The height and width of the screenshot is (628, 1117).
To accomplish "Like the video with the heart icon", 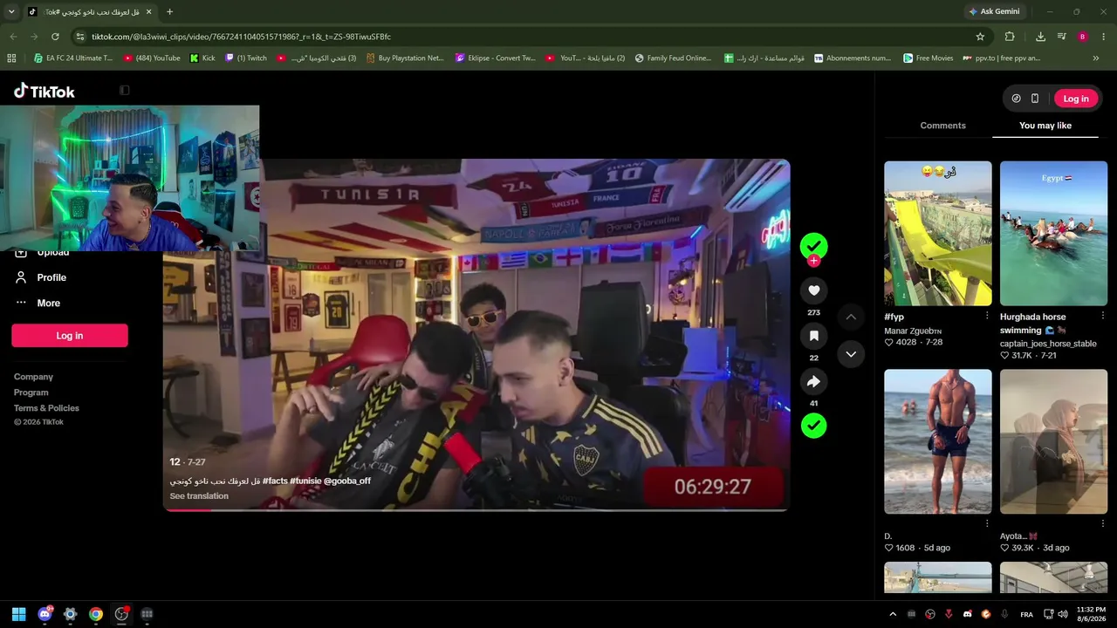I will [813, 290].
